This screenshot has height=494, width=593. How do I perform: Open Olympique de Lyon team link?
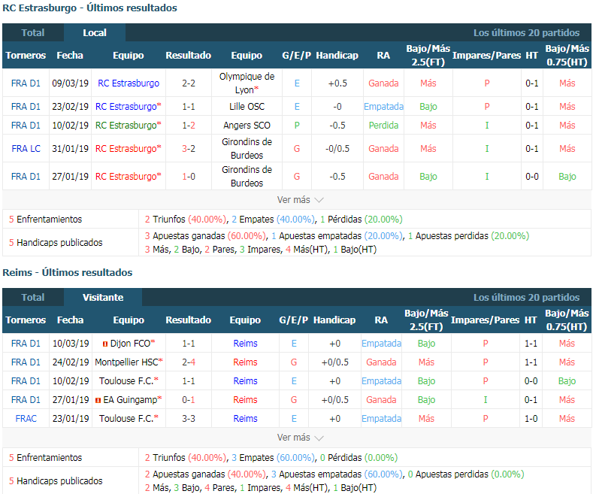pos(247,83)
